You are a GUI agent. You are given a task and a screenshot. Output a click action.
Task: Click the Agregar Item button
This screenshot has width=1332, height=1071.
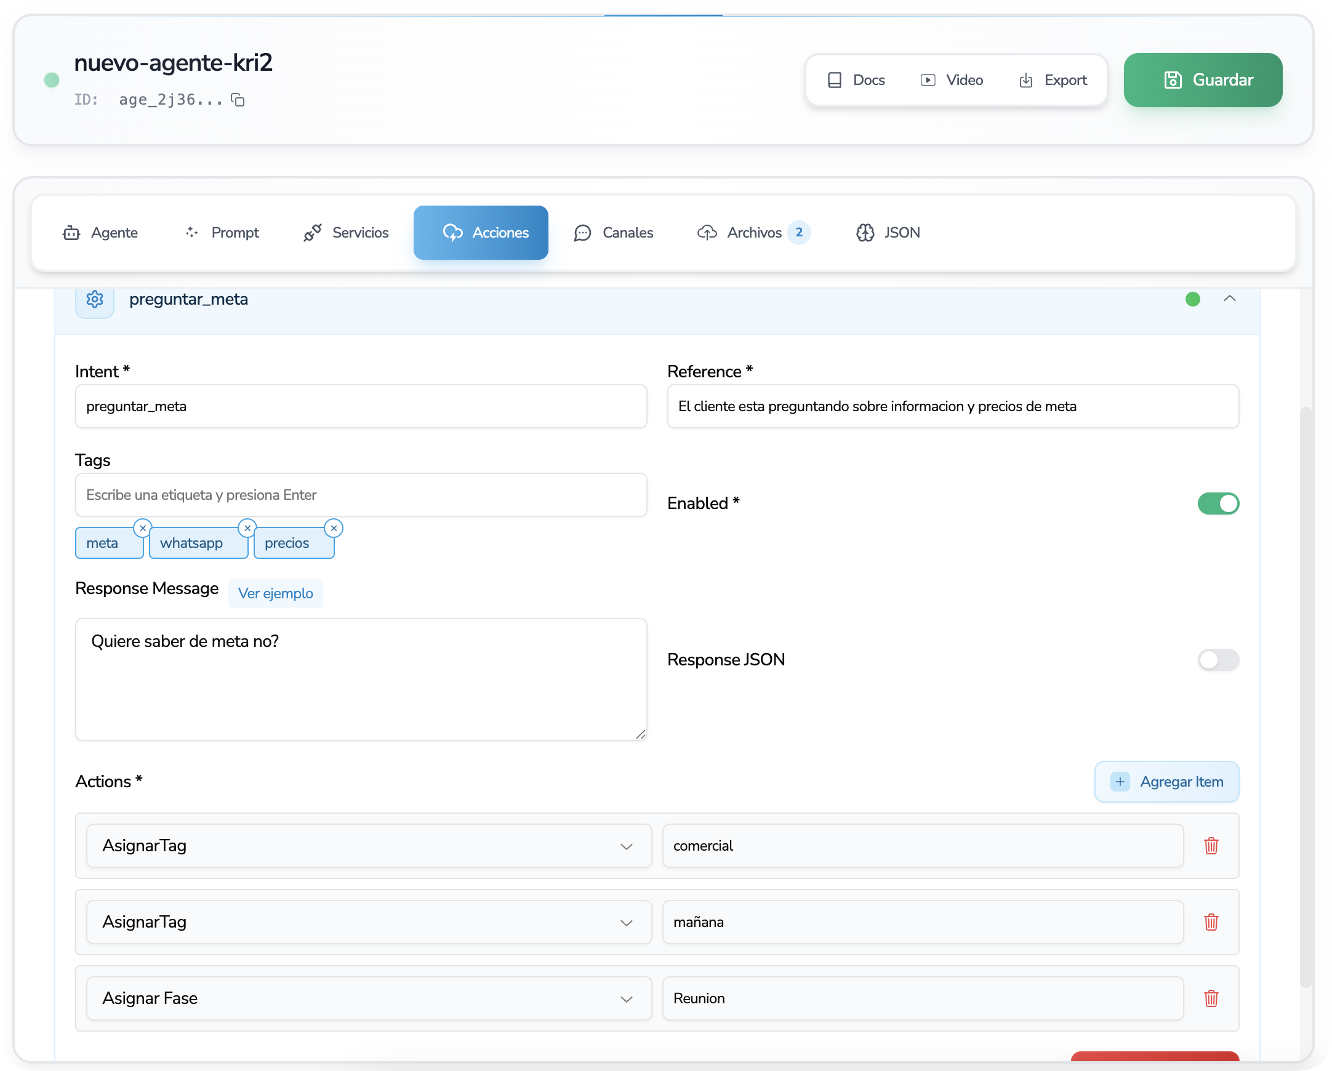point(1166,782)
